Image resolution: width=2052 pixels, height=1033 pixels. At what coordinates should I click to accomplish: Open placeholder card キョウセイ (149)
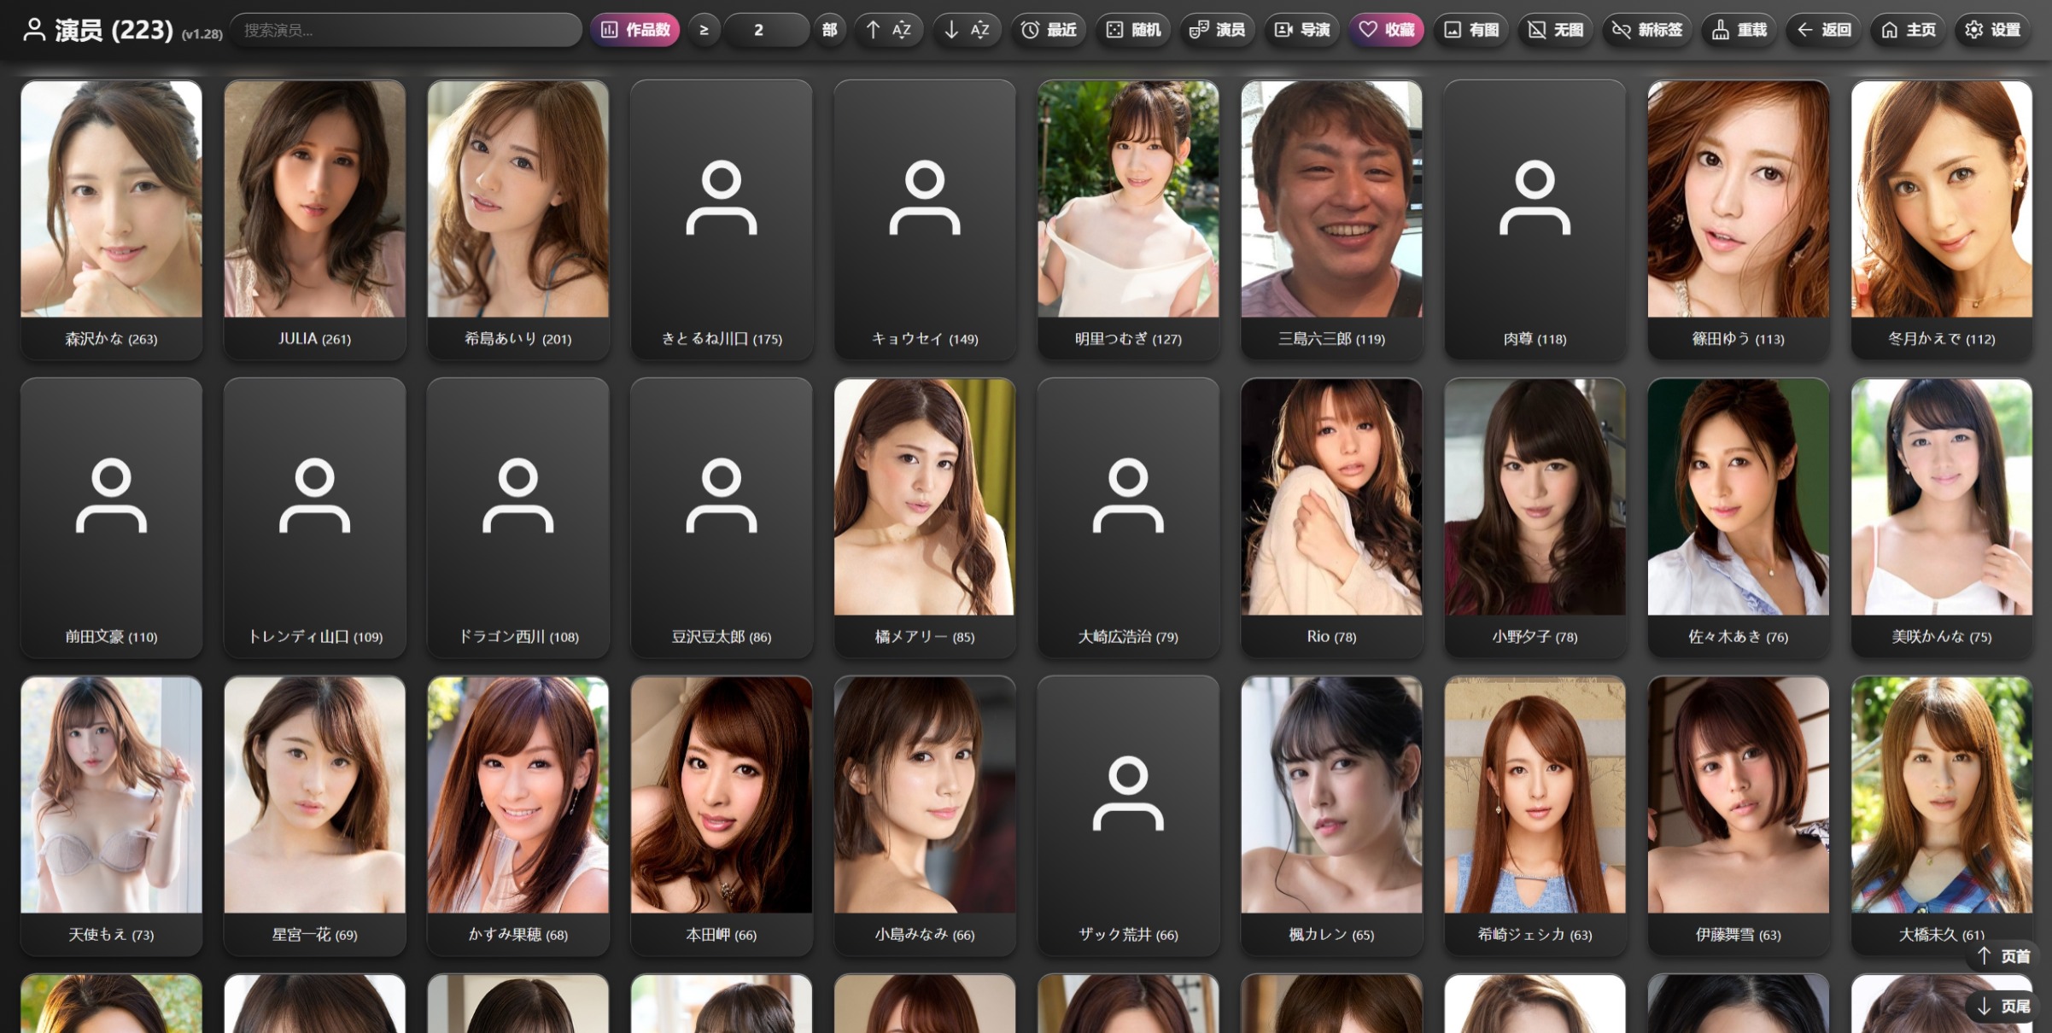point(925,219)
